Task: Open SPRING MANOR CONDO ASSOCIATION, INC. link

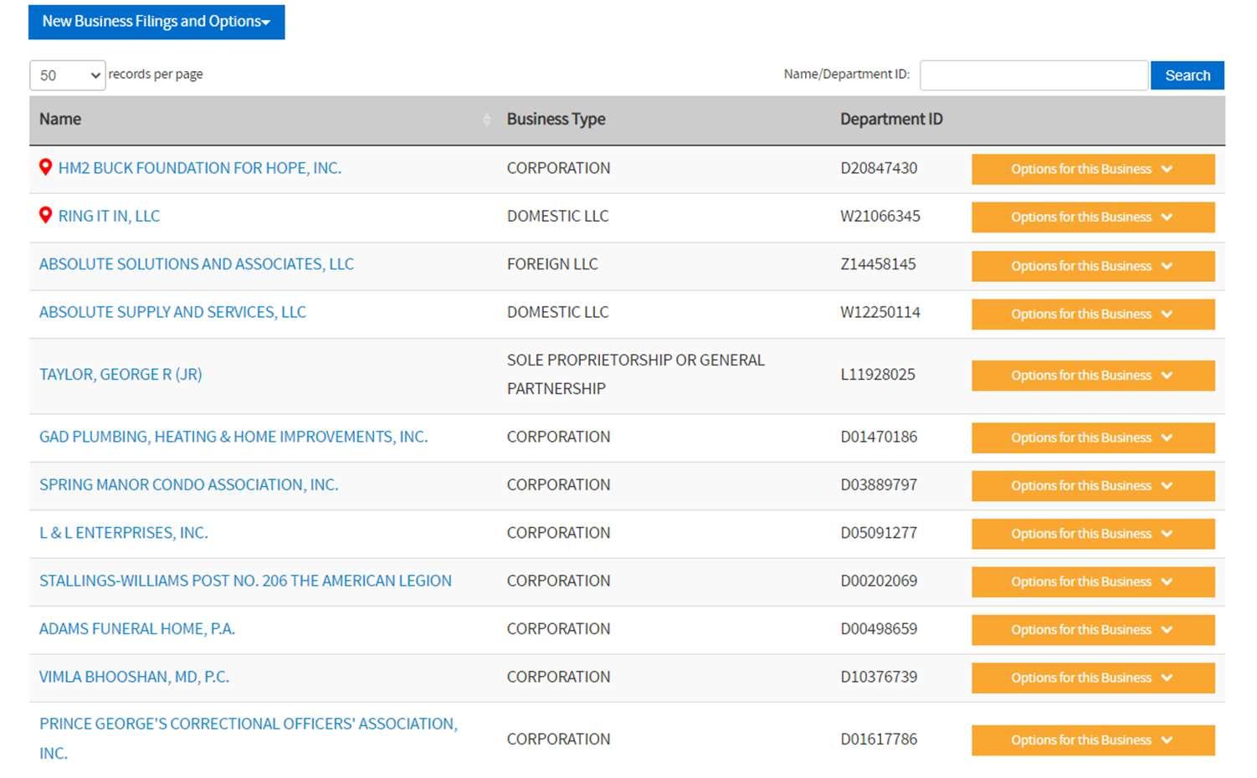Action: (189, 484)
